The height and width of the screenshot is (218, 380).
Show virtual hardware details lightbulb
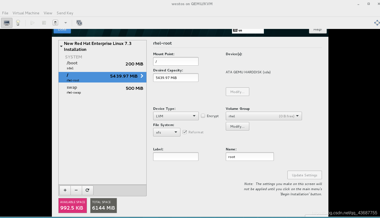(18, 23)
